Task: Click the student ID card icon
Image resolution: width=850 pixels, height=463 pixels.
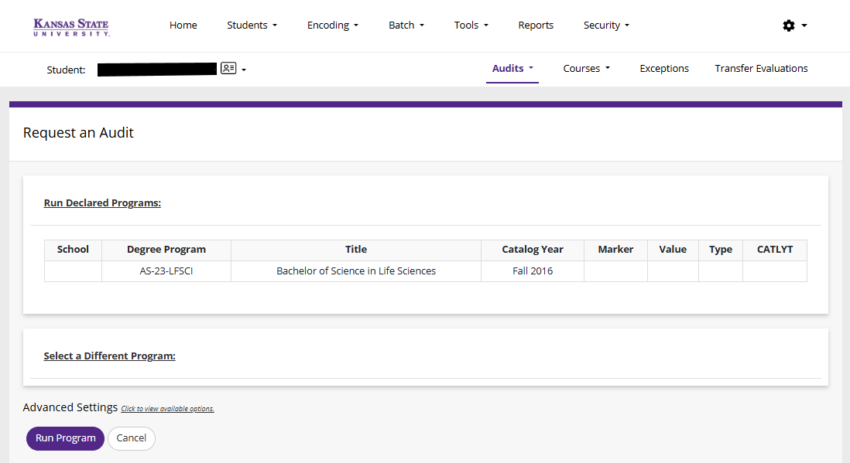Action: point(228,68)
